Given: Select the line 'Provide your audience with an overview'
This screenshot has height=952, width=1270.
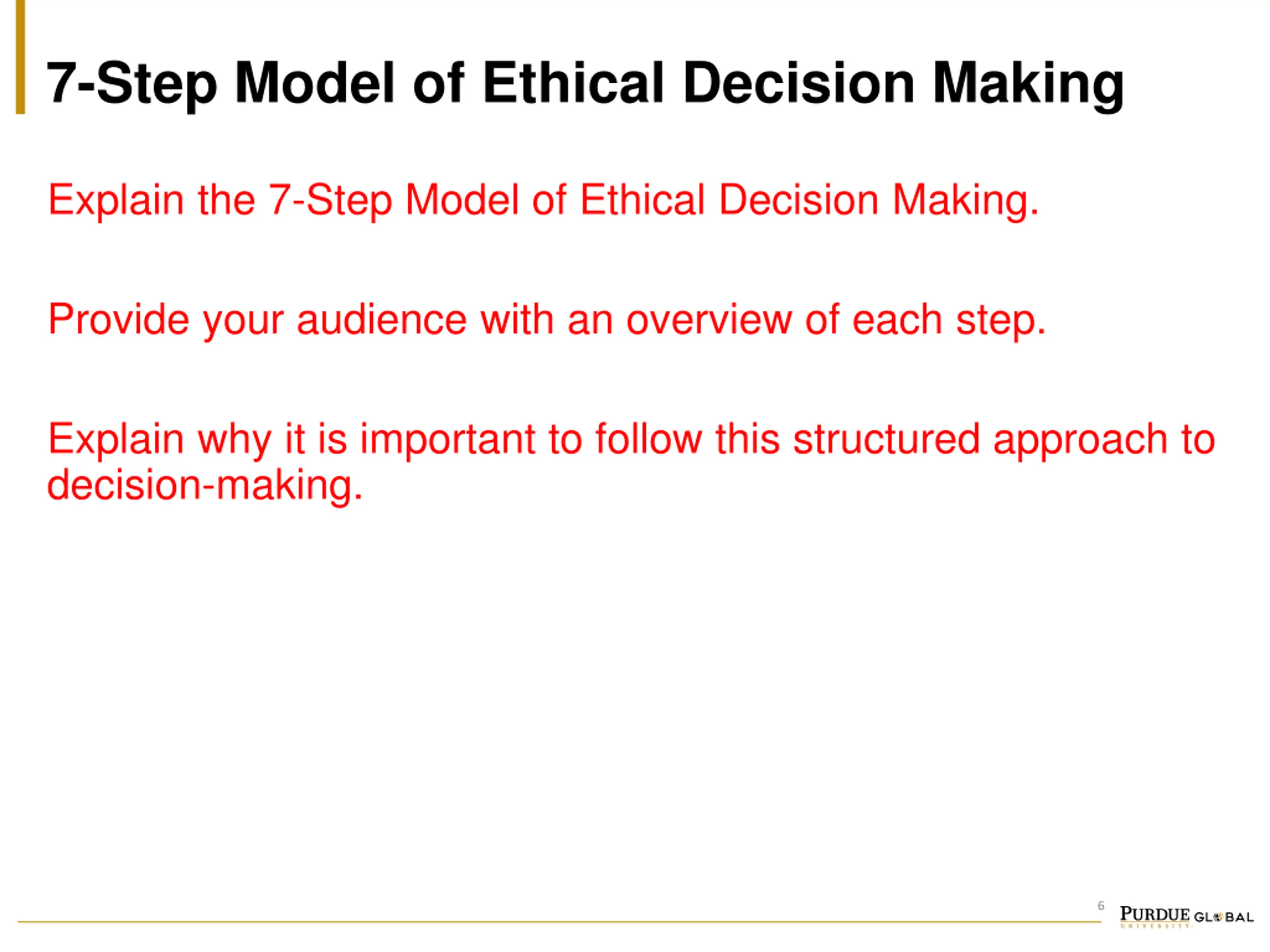Looking at the screenshot, I should click(x=547, y=321).
